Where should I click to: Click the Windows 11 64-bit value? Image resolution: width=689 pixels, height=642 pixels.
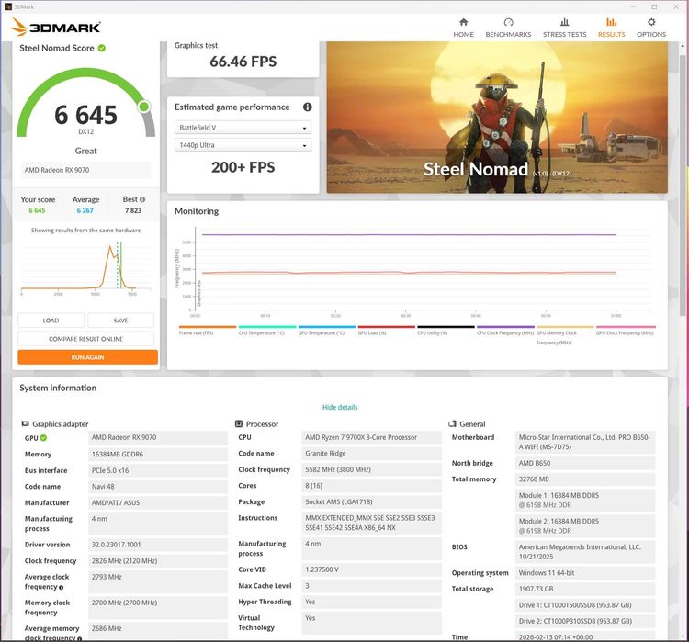click(x=585, y=573)
